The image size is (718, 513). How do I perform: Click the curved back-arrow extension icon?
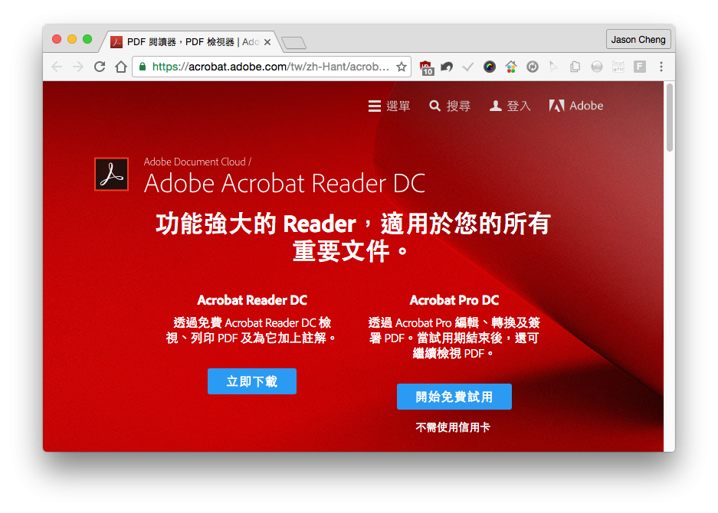pyautogui.click(x=447, y=67)
